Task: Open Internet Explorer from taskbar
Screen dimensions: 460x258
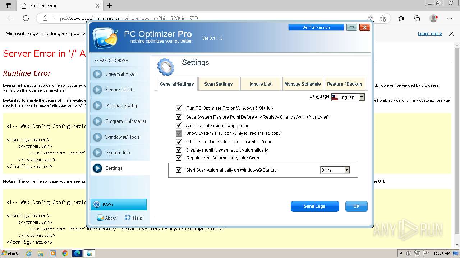Action: pos(28,253)
